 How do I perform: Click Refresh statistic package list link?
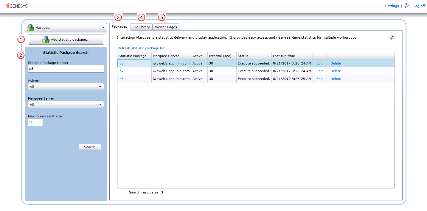click(x=141, y=48)
